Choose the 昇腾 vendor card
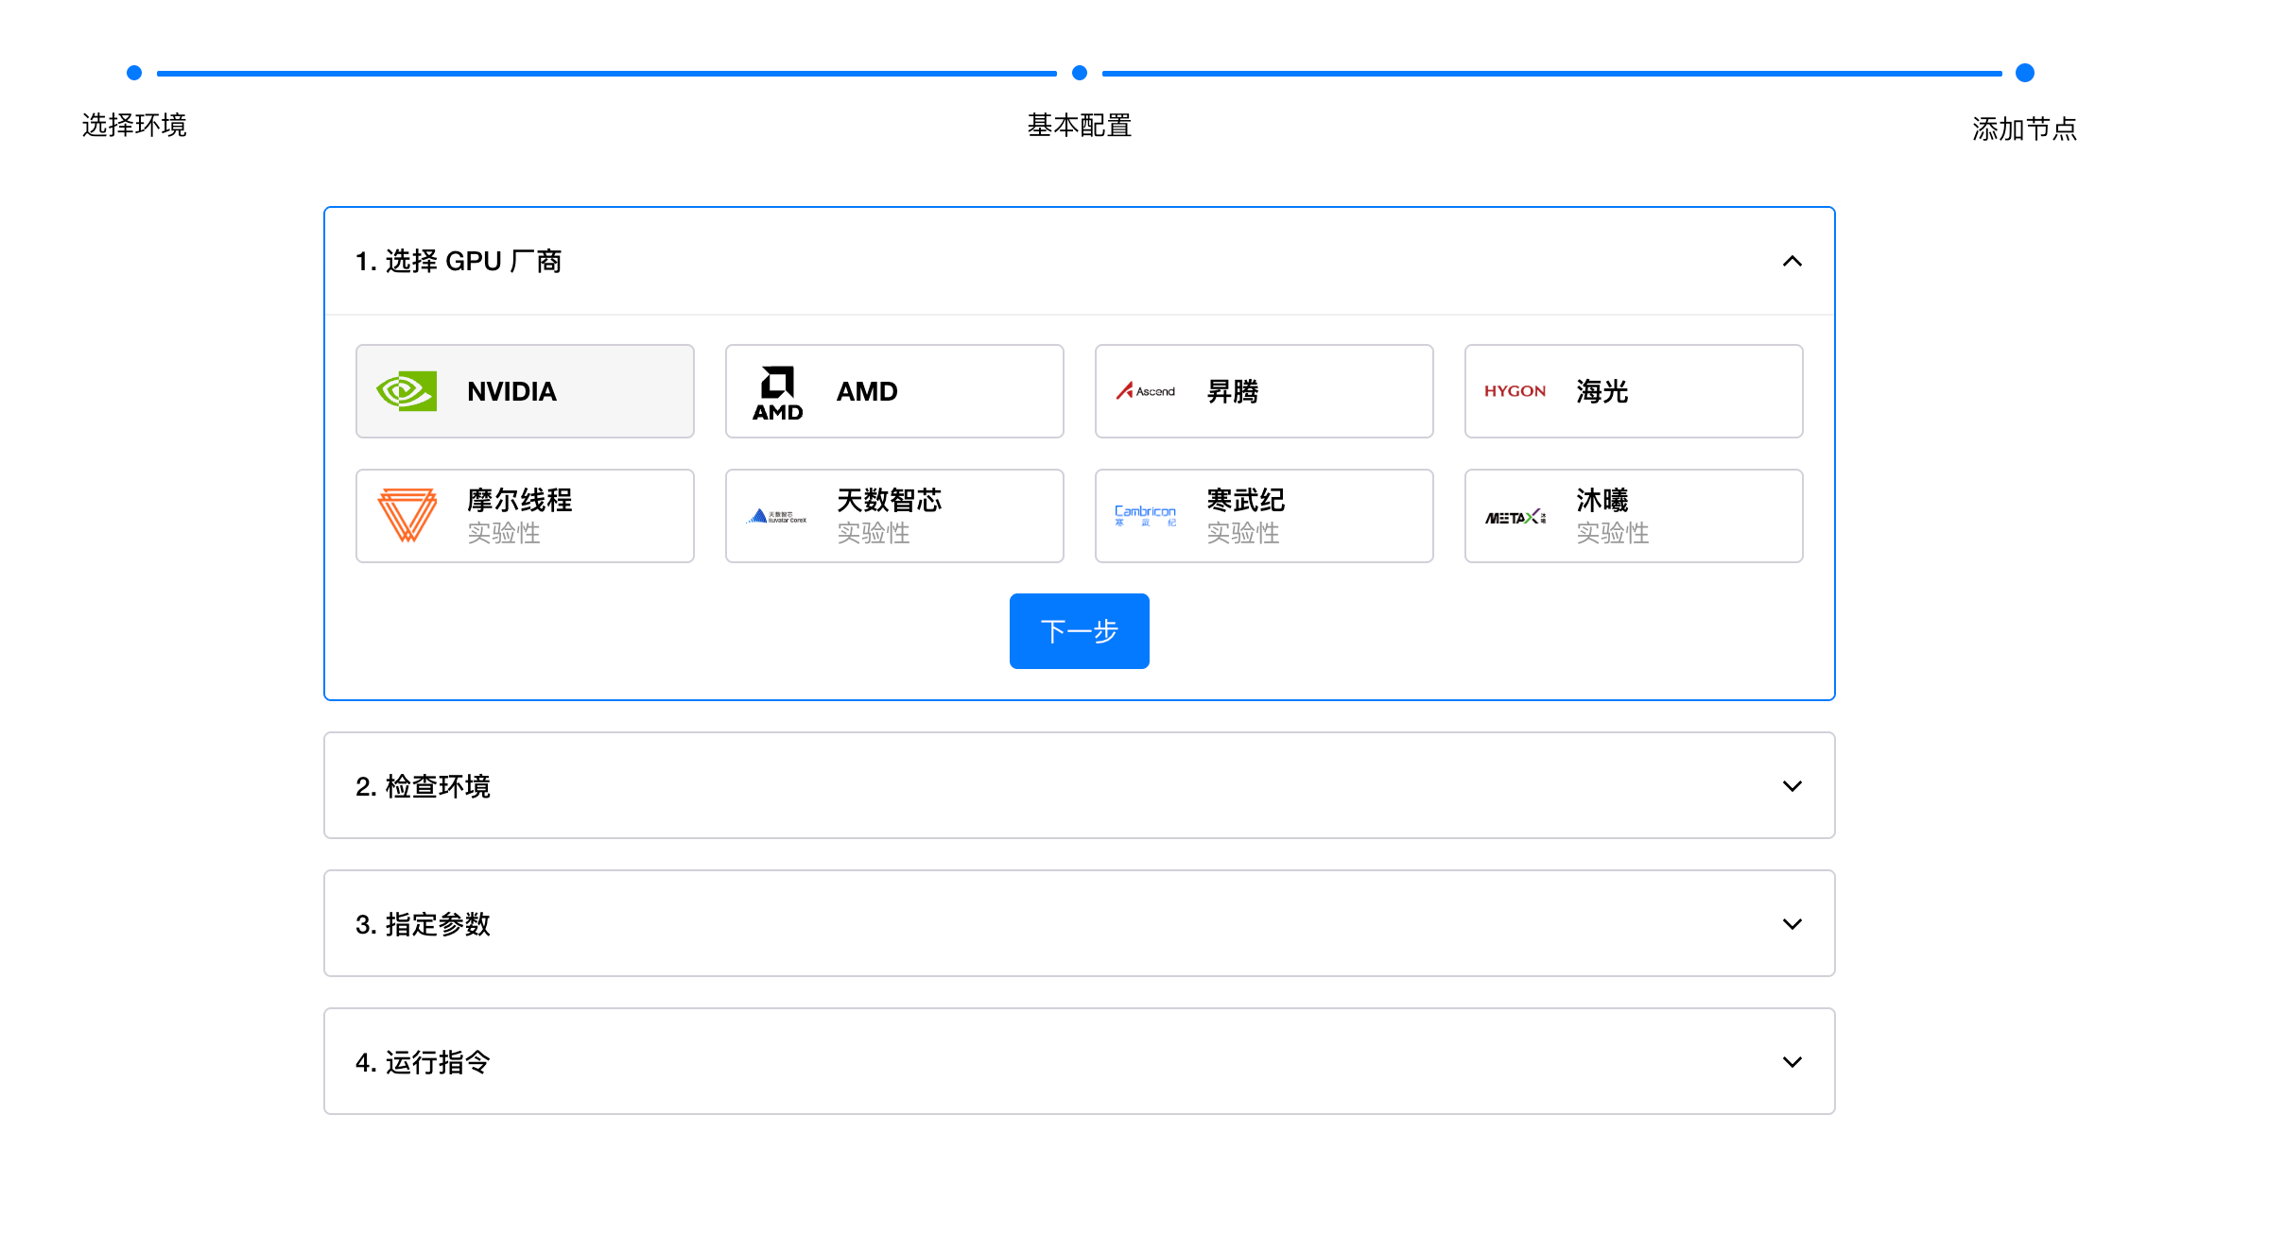Image resolution: width=2286 pixels, height=1253 pixels. [x=1263, y=391]
